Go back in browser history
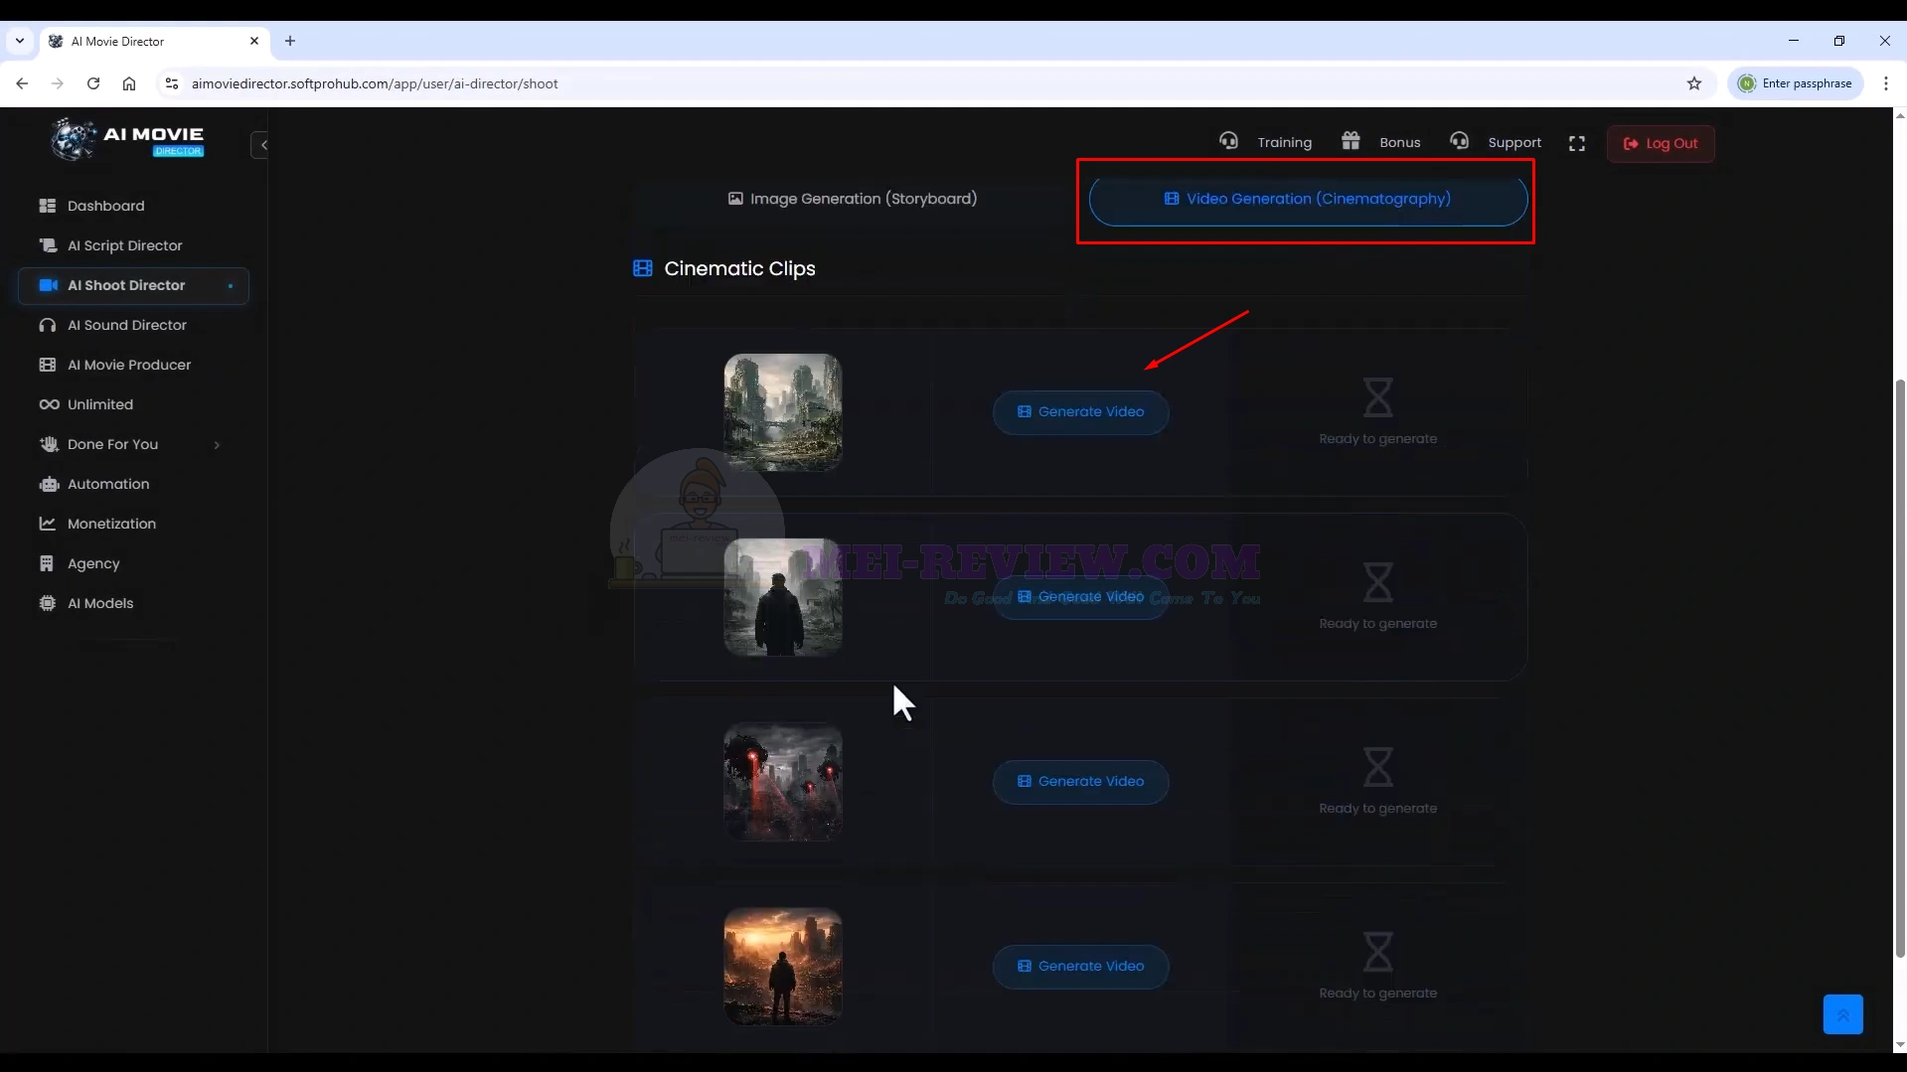1907x1072 pixels. [x=22, y=83]
